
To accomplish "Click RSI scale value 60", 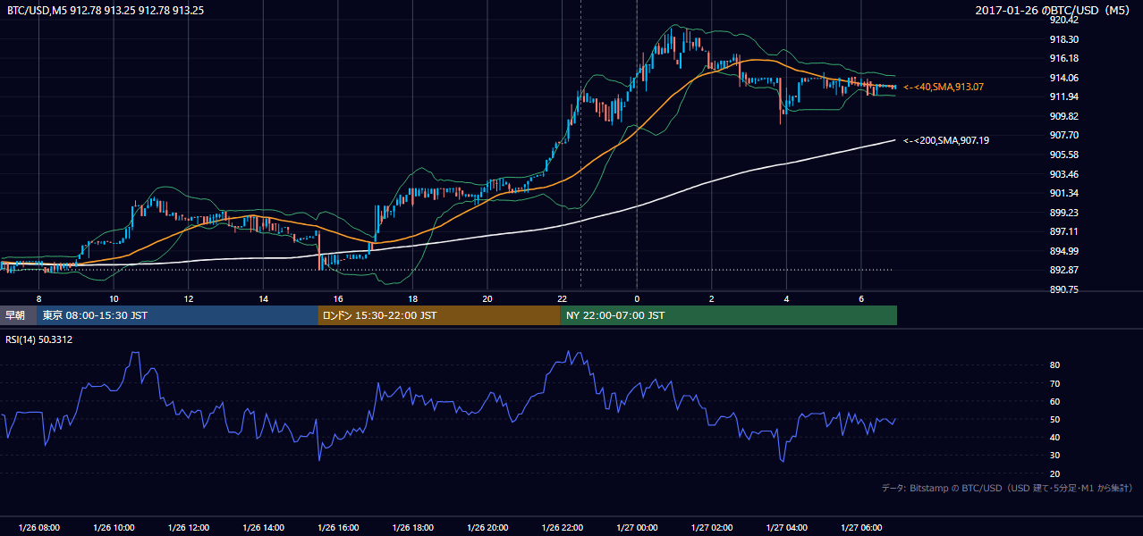I will (x=1055, y=401).
